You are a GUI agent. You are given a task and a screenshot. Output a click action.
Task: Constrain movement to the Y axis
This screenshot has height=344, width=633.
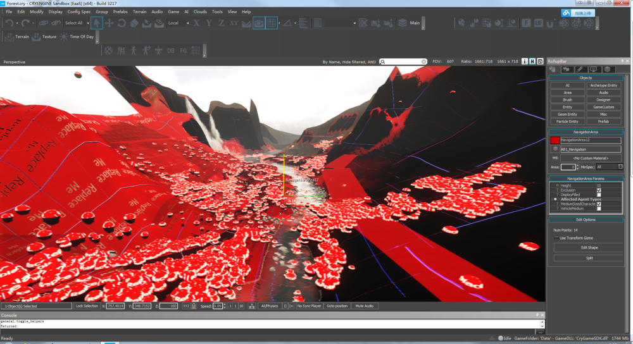pos(209,23)
